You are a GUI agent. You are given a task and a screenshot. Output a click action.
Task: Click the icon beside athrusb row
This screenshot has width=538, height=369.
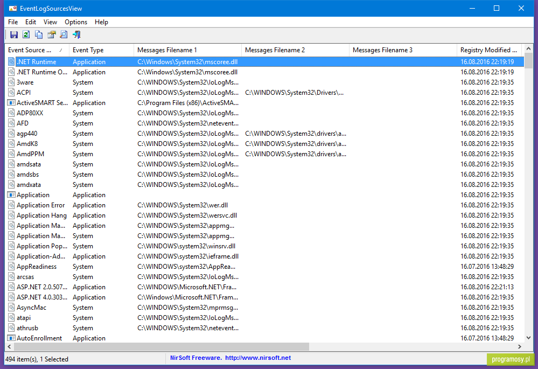click(x=11, y=328)
